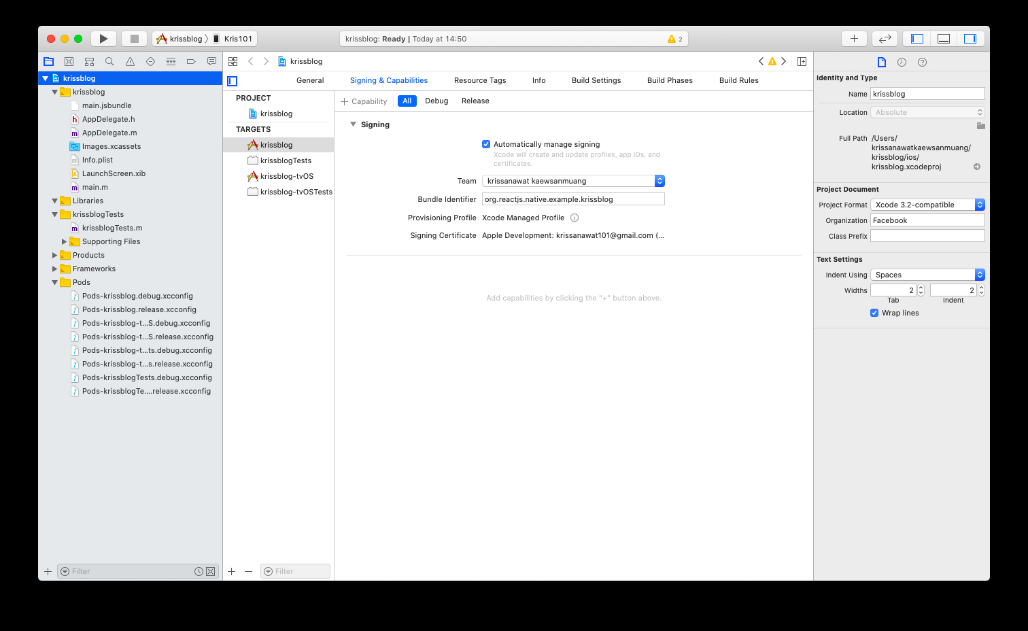Screen dimensions: 1028x631
Task: Remove selected target with minus
Action: tap(248, 571)
